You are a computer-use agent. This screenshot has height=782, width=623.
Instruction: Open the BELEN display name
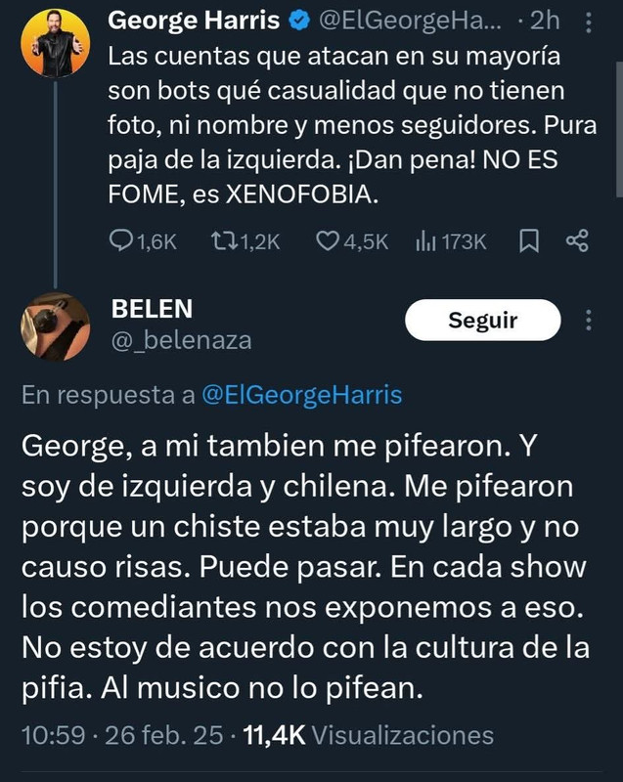pos(153,309)
